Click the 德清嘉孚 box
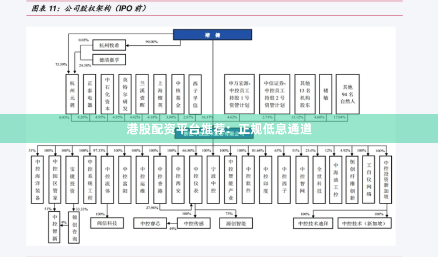Image resolution: width=438 pixels, height=257 pixels. [x=109, y=59]
